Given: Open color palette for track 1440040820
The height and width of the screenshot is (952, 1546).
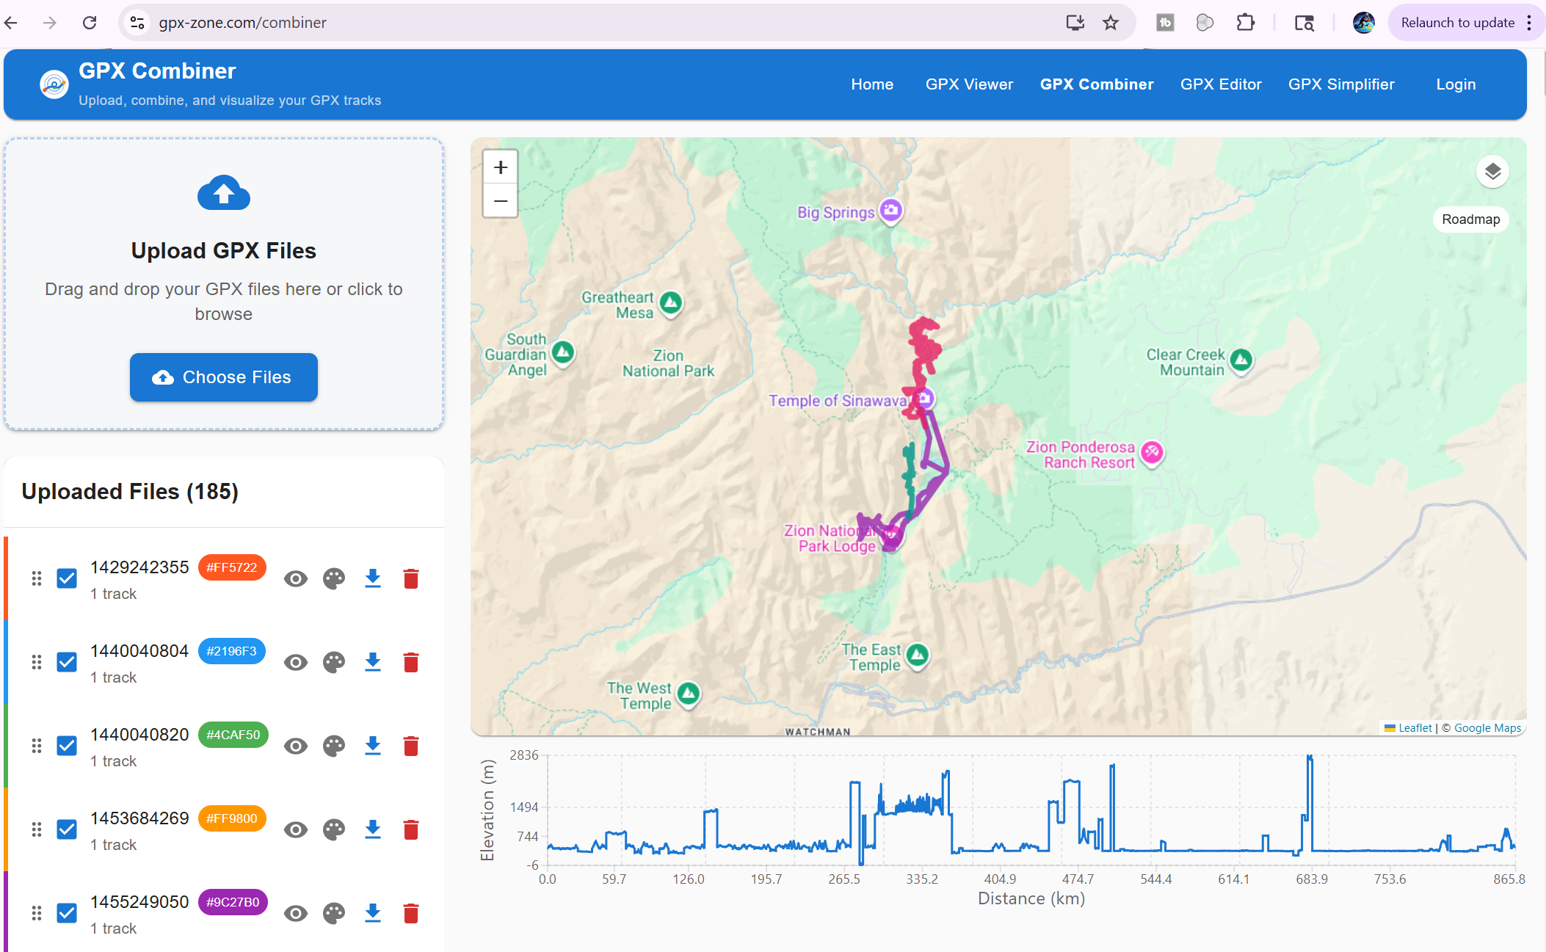Looking at the screenshot, I should tap(334, 746).
